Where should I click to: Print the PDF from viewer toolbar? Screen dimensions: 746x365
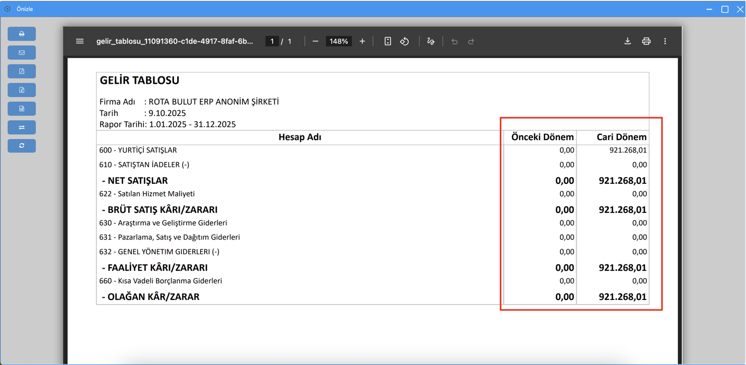tap(646, 41)
